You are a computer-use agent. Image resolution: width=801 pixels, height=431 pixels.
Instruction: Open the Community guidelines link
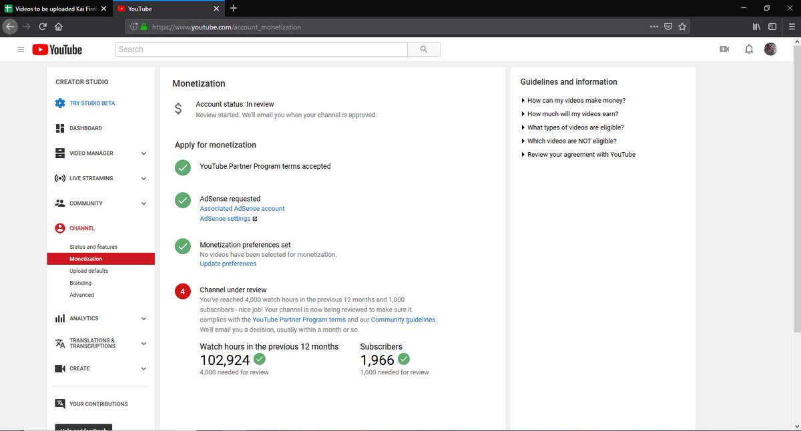(403, 320)
